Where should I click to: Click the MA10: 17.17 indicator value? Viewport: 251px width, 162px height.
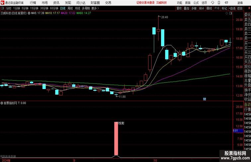(x=52, y=13)
